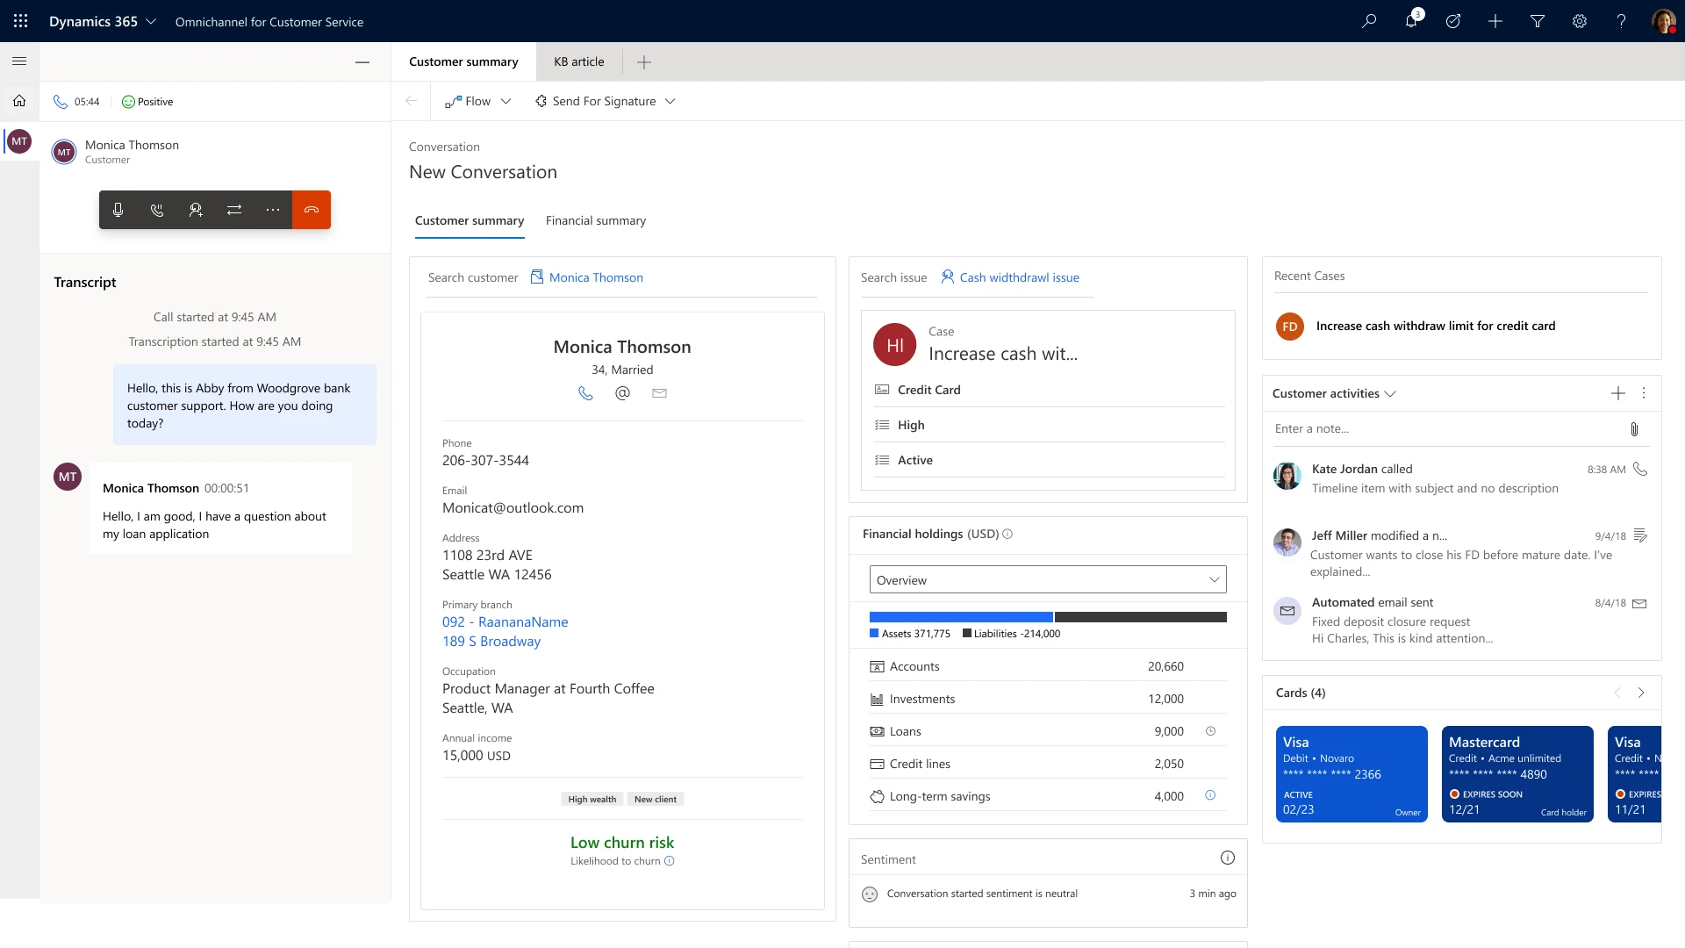Add a consult agent to the call

point(196,210)
